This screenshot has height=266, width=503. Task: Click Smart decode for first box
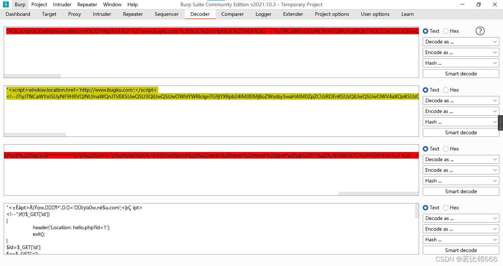click(461, 74)
